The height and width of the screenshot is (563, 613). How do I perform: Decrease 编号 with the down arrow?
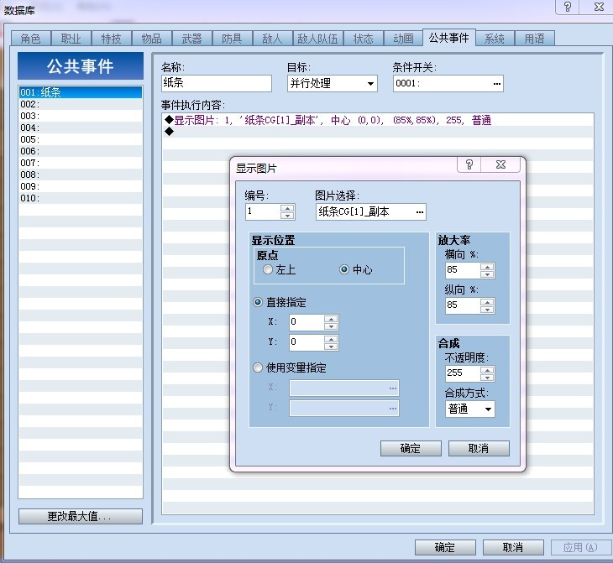pos(287,216)
